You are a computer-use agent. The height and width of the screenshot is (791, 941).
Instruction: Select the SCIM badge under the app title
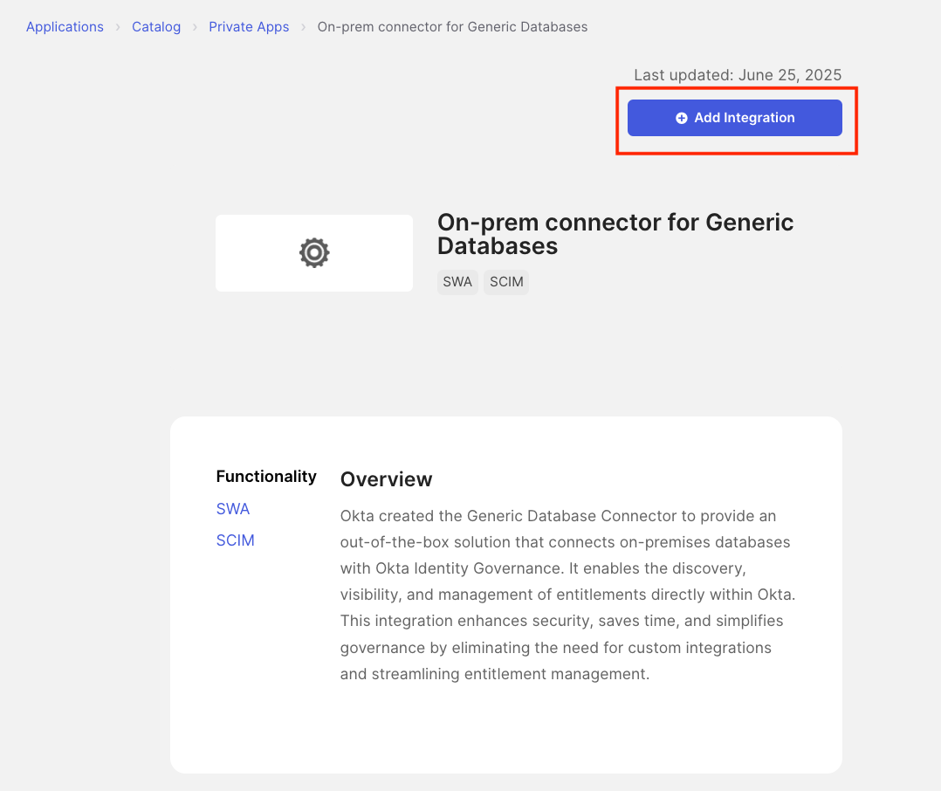pos(506,281)
